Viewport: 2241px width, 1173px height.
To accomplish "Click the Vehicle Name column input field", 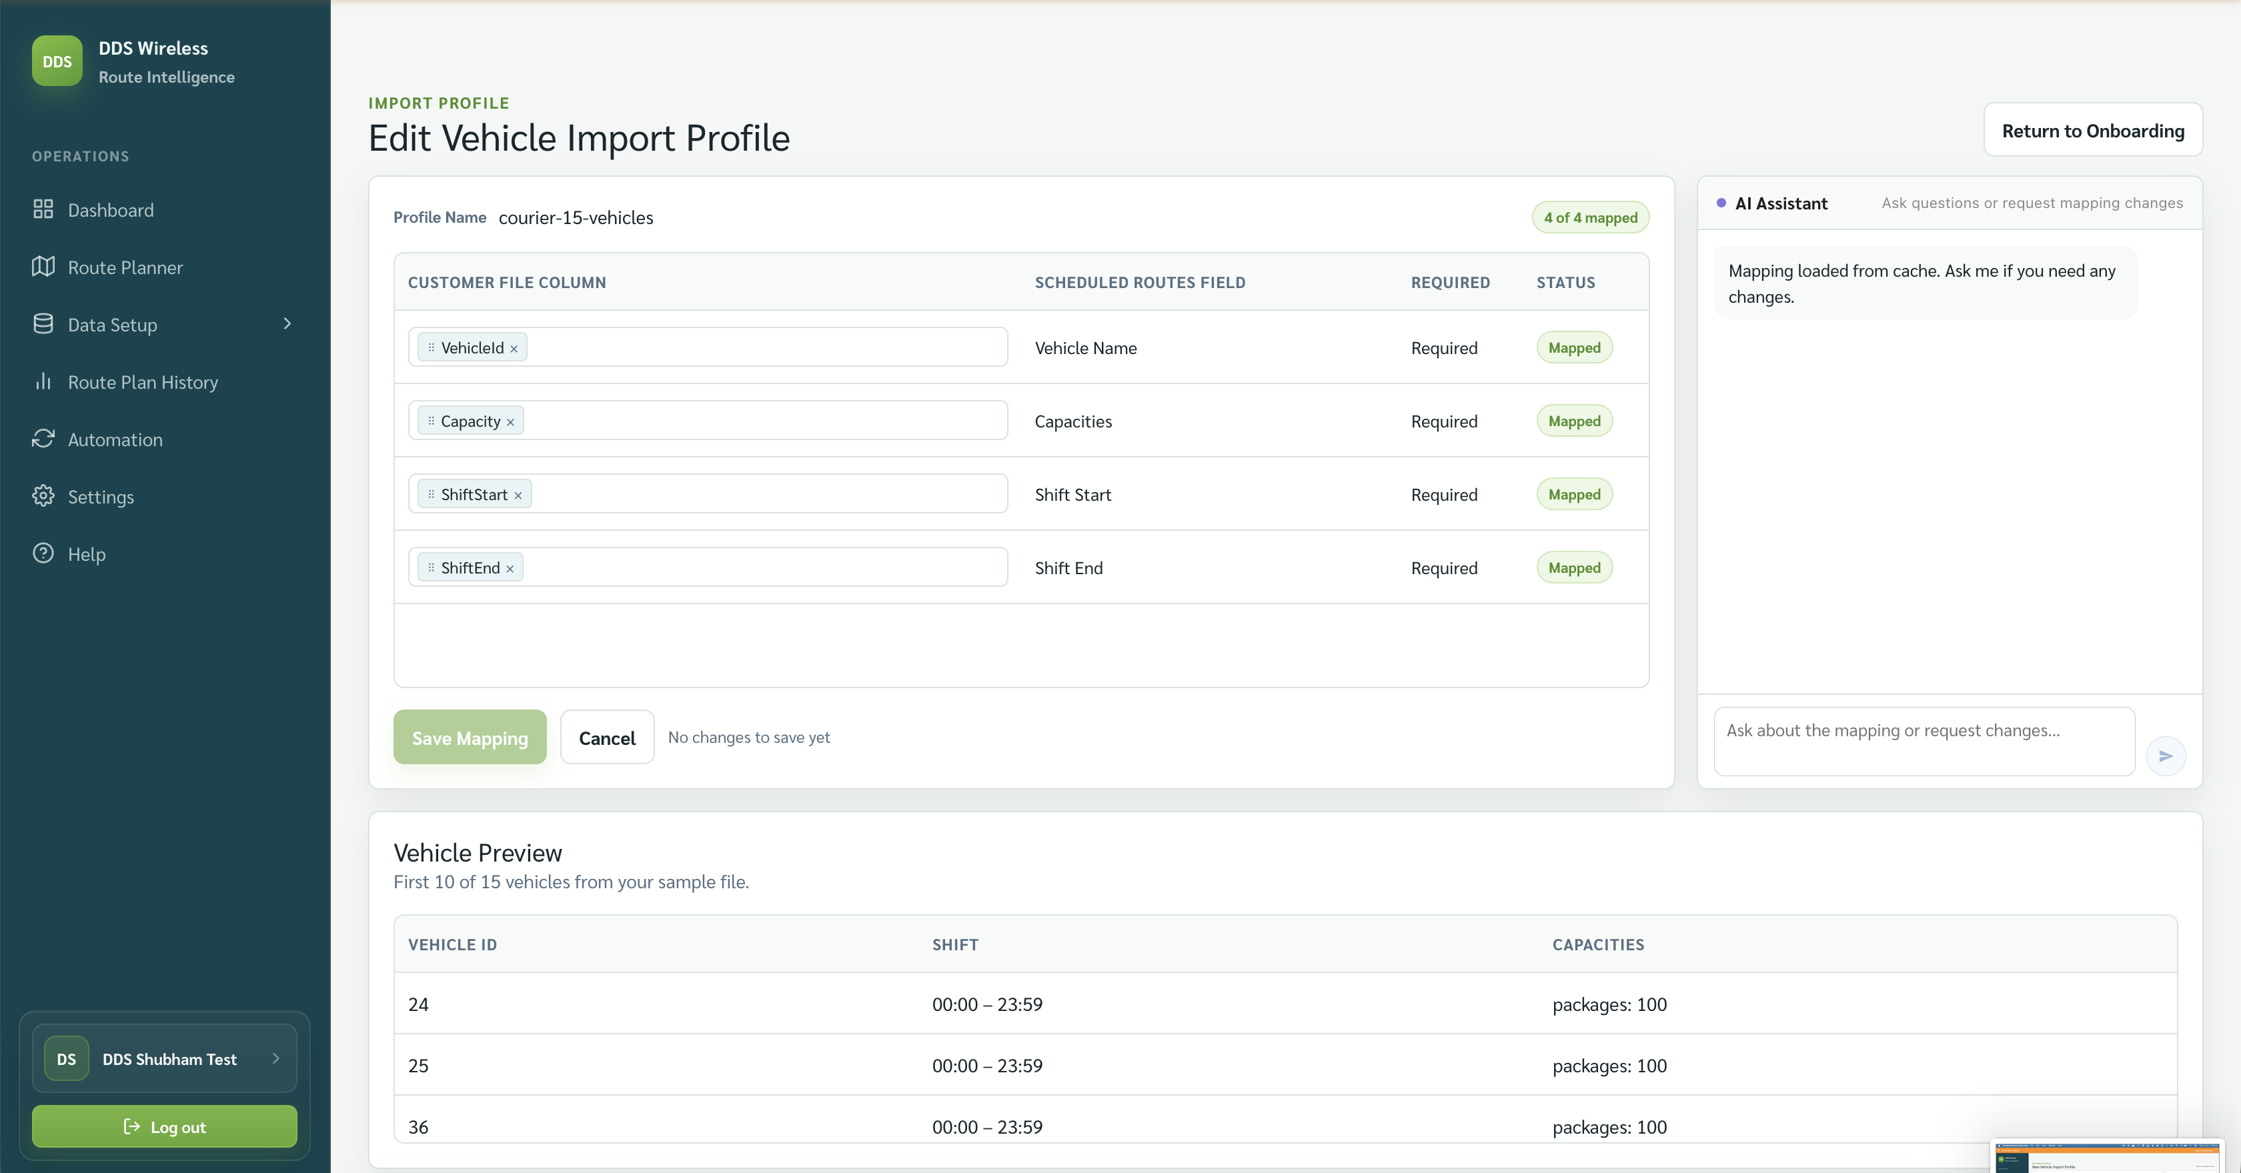I will pyautogui.click(x=708, y=347).
